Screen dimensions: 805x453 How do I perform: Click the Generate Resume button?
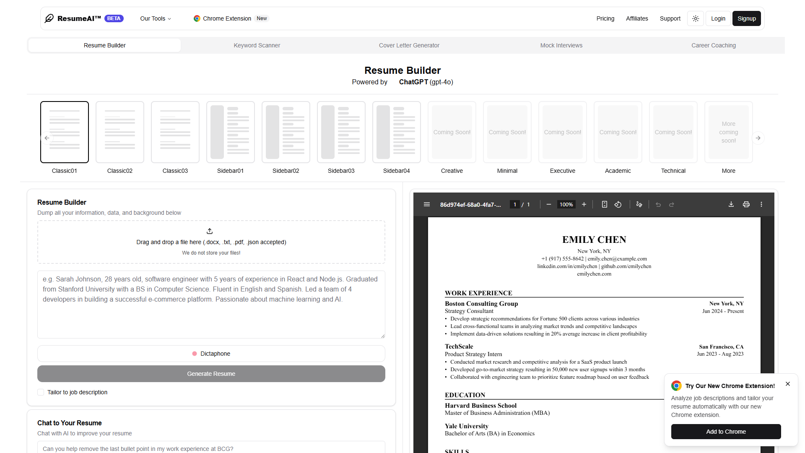click(x=211, y=374)
